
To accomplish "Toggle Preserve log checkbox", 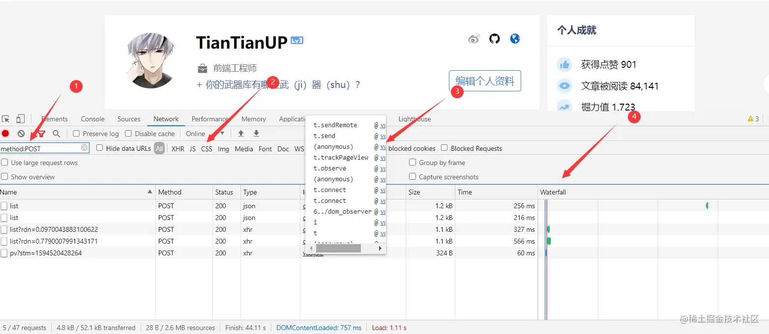I will tap(76, 134).
